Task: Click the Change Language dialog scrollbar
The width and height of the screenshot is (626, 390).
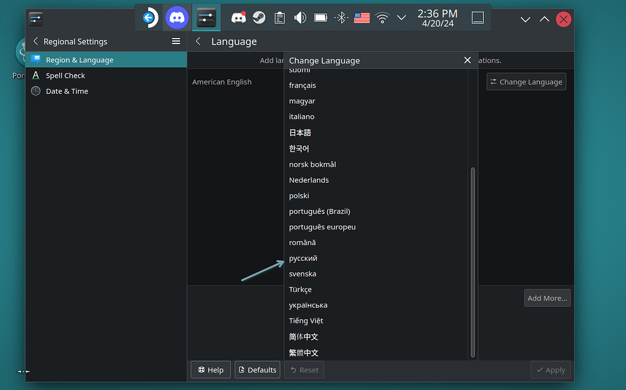Action: coord(472,260)
